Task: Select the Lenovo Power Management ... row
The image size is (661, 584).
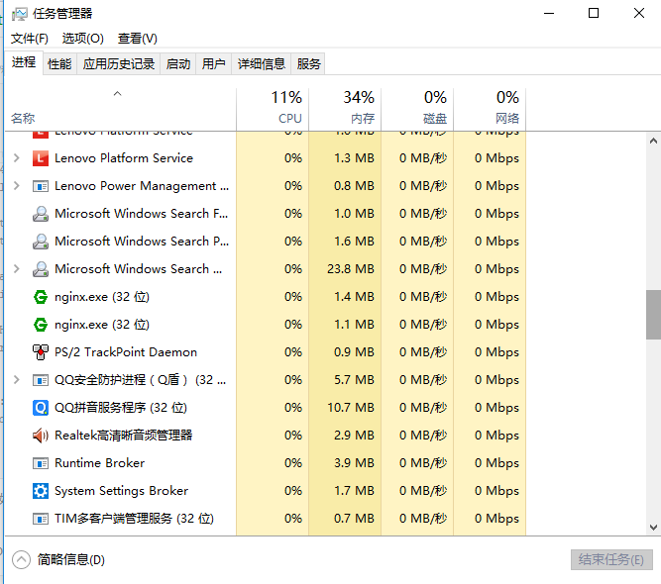Action: 266,186
